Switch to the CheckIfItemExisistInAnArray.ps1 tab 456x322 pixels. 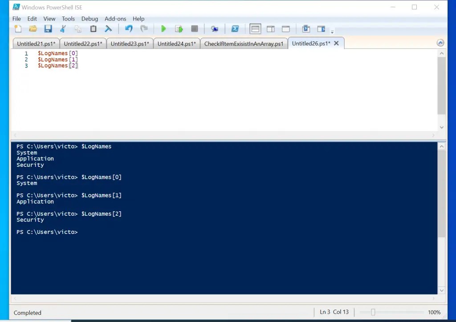[x=244, y=44]
